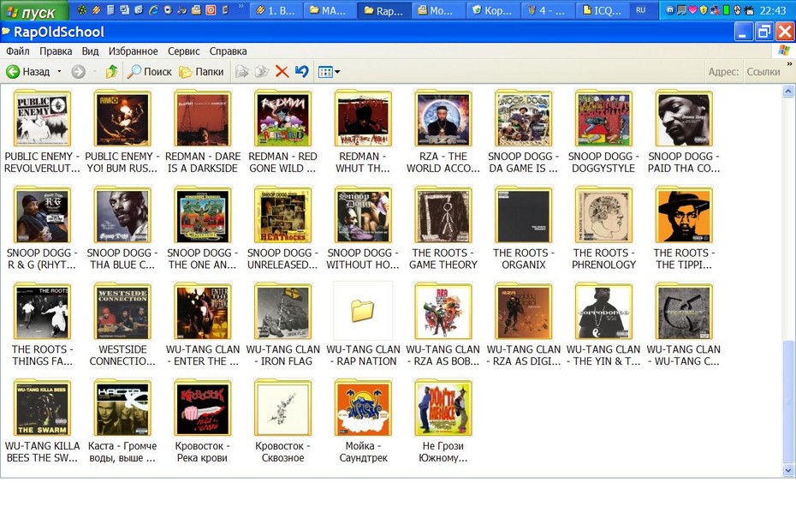Select Кровосток - Река крови folder
796x518 pixels.
click(203, 421)
